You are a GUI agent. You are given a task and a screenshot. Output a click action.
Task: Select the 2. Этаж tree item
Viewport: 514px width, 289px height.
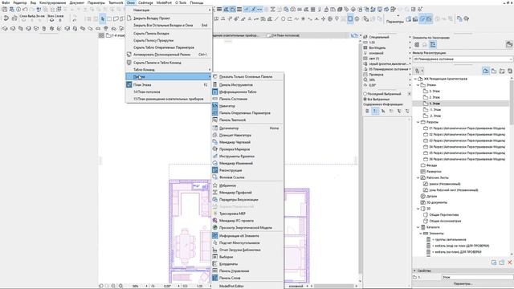point(434,97)
